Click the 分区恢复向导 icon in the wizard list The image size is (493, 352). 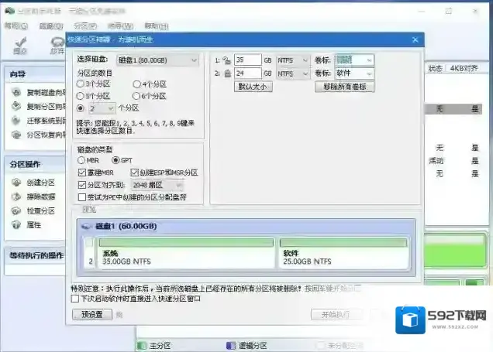point(16,135)
